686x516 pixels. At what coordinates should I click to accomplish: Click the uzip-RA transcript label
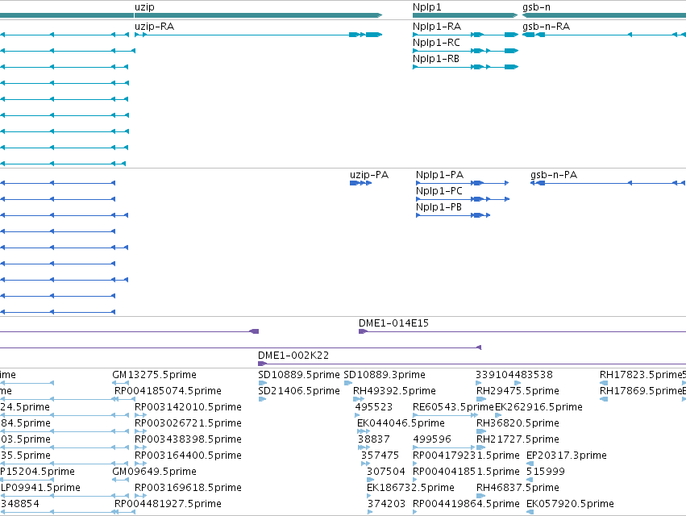pyautogui.click(x=155, y=27)
